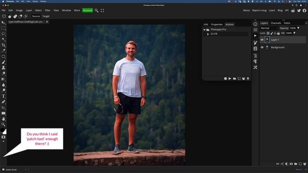Open the Tool Presets wrench icon

(255, 67)
